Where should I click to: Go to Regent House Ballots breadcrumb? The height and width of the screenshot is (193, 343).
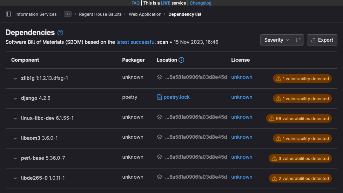[100, 14]
